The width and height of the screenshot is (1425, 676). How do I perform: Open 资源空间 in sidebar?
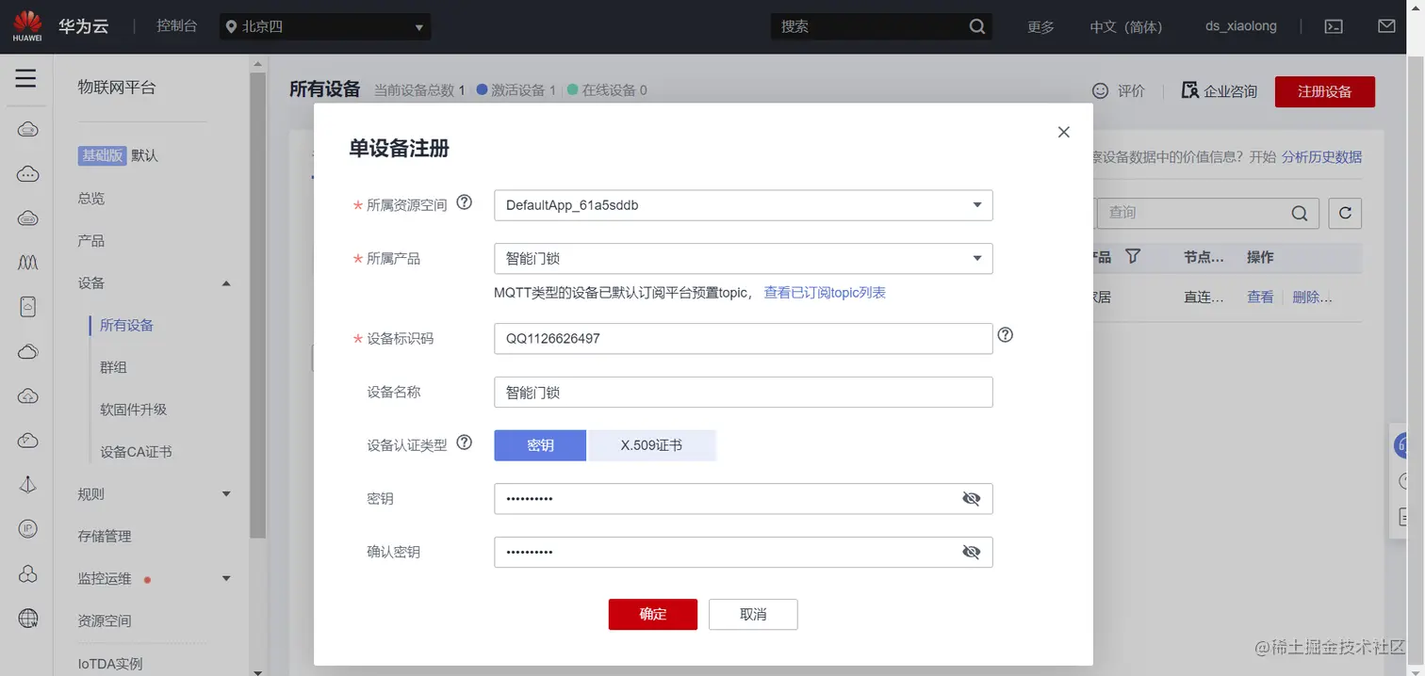click(105, 620)
